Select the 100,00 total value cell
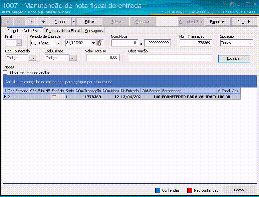This screenshot has width=259, height=197. coord(224,97)
